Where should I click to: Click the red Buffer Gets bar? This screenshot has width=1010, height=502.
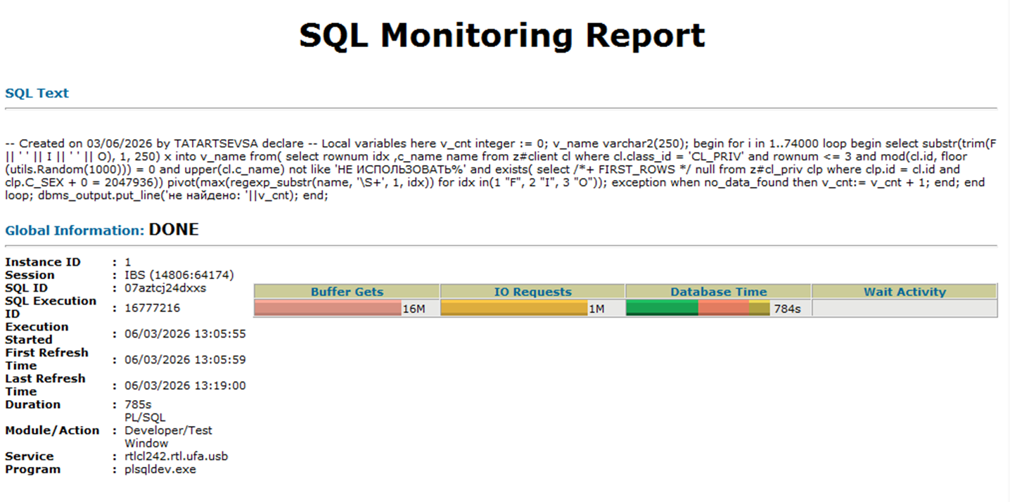point(328,308)
